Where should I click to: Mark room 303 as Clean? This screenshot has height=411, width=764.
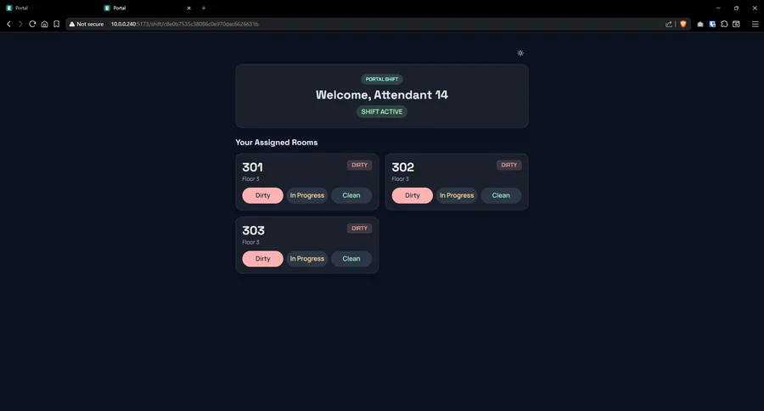click(351, 259)
